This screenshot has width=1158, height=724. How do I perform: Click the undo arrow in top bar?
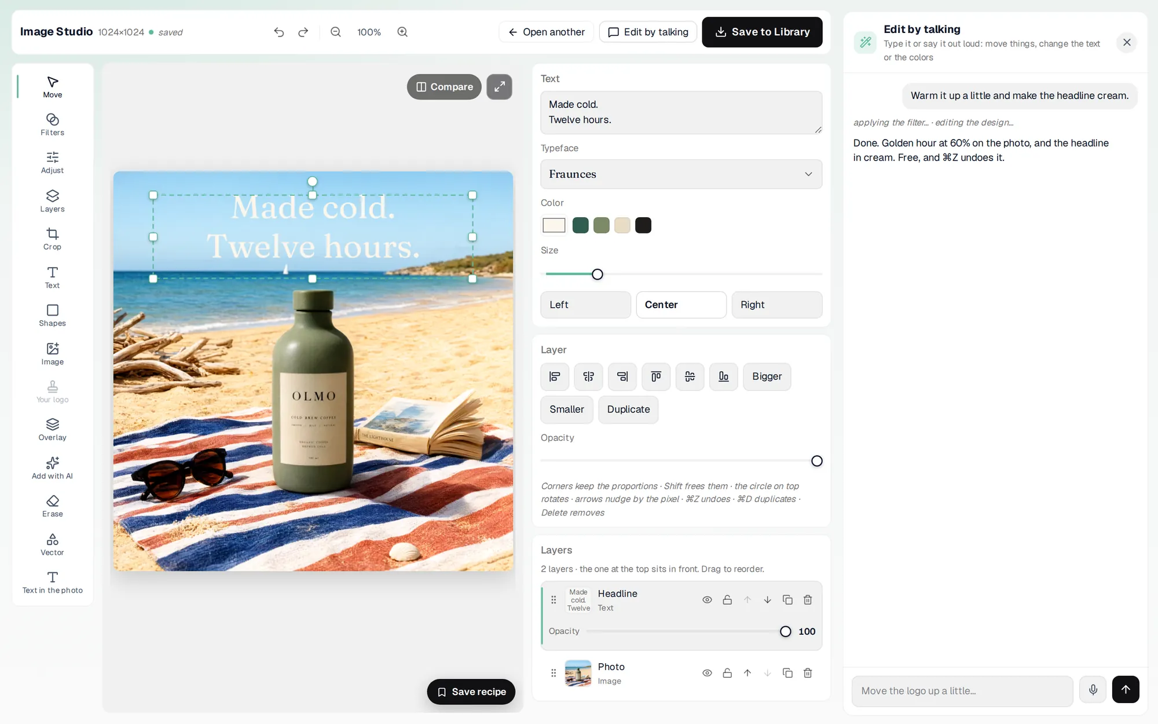(279, 32)
